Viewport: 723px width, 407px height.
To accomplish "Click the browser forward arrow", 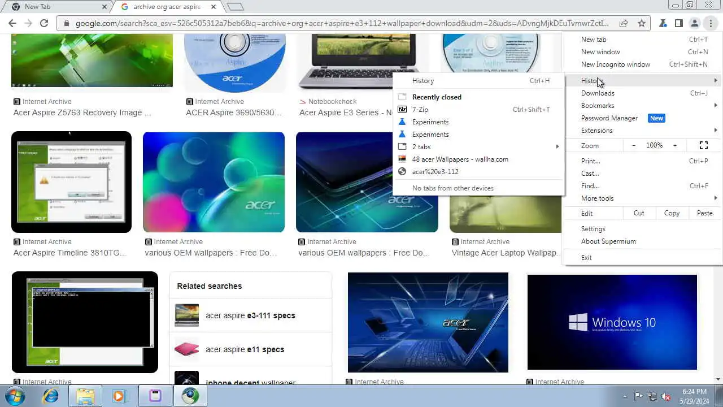I will (x=28, y=23).
